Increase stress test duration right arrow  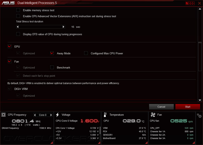[x=63, y=27]
